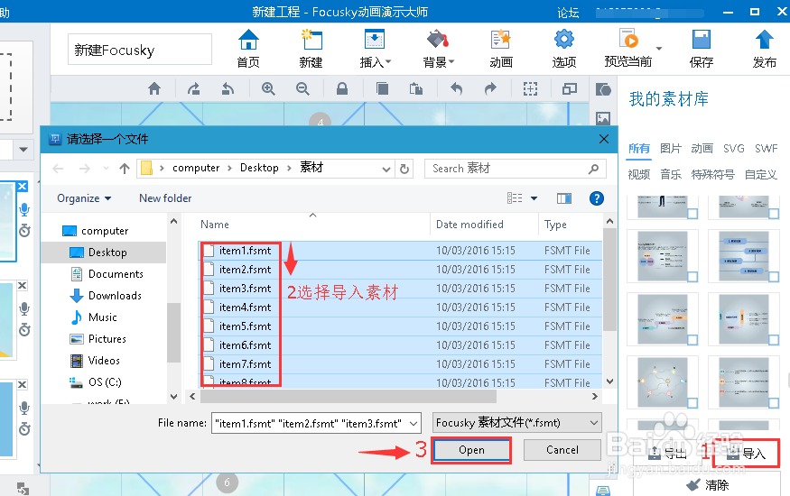Open file dialog help icon

coord(597,198)
